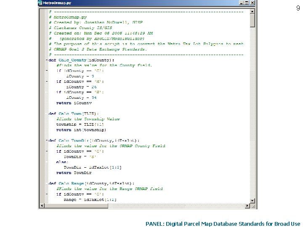Click the MetroOrmap.py window title icon
The width and height of the screenshot is (303, 227).
(40, 3)
